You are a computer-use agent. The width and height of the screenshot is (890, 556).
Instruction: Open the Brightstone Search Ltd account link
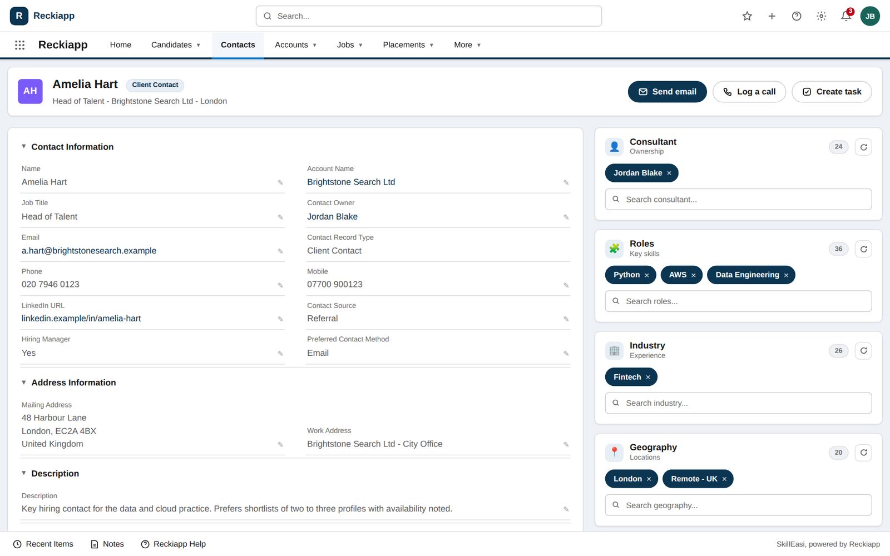351,182
